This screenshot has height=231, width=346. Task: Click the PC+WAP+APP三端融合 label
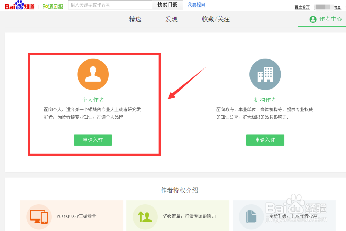[x=76, y=216]
